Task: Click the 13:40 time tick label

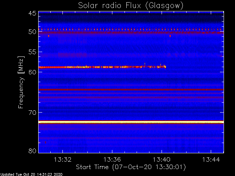Action: tap(162, 159)
